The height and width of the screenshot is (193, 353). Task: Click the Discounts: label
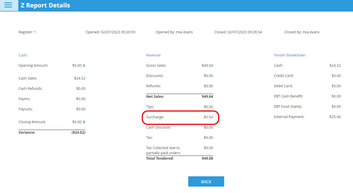tap(155, 76)
